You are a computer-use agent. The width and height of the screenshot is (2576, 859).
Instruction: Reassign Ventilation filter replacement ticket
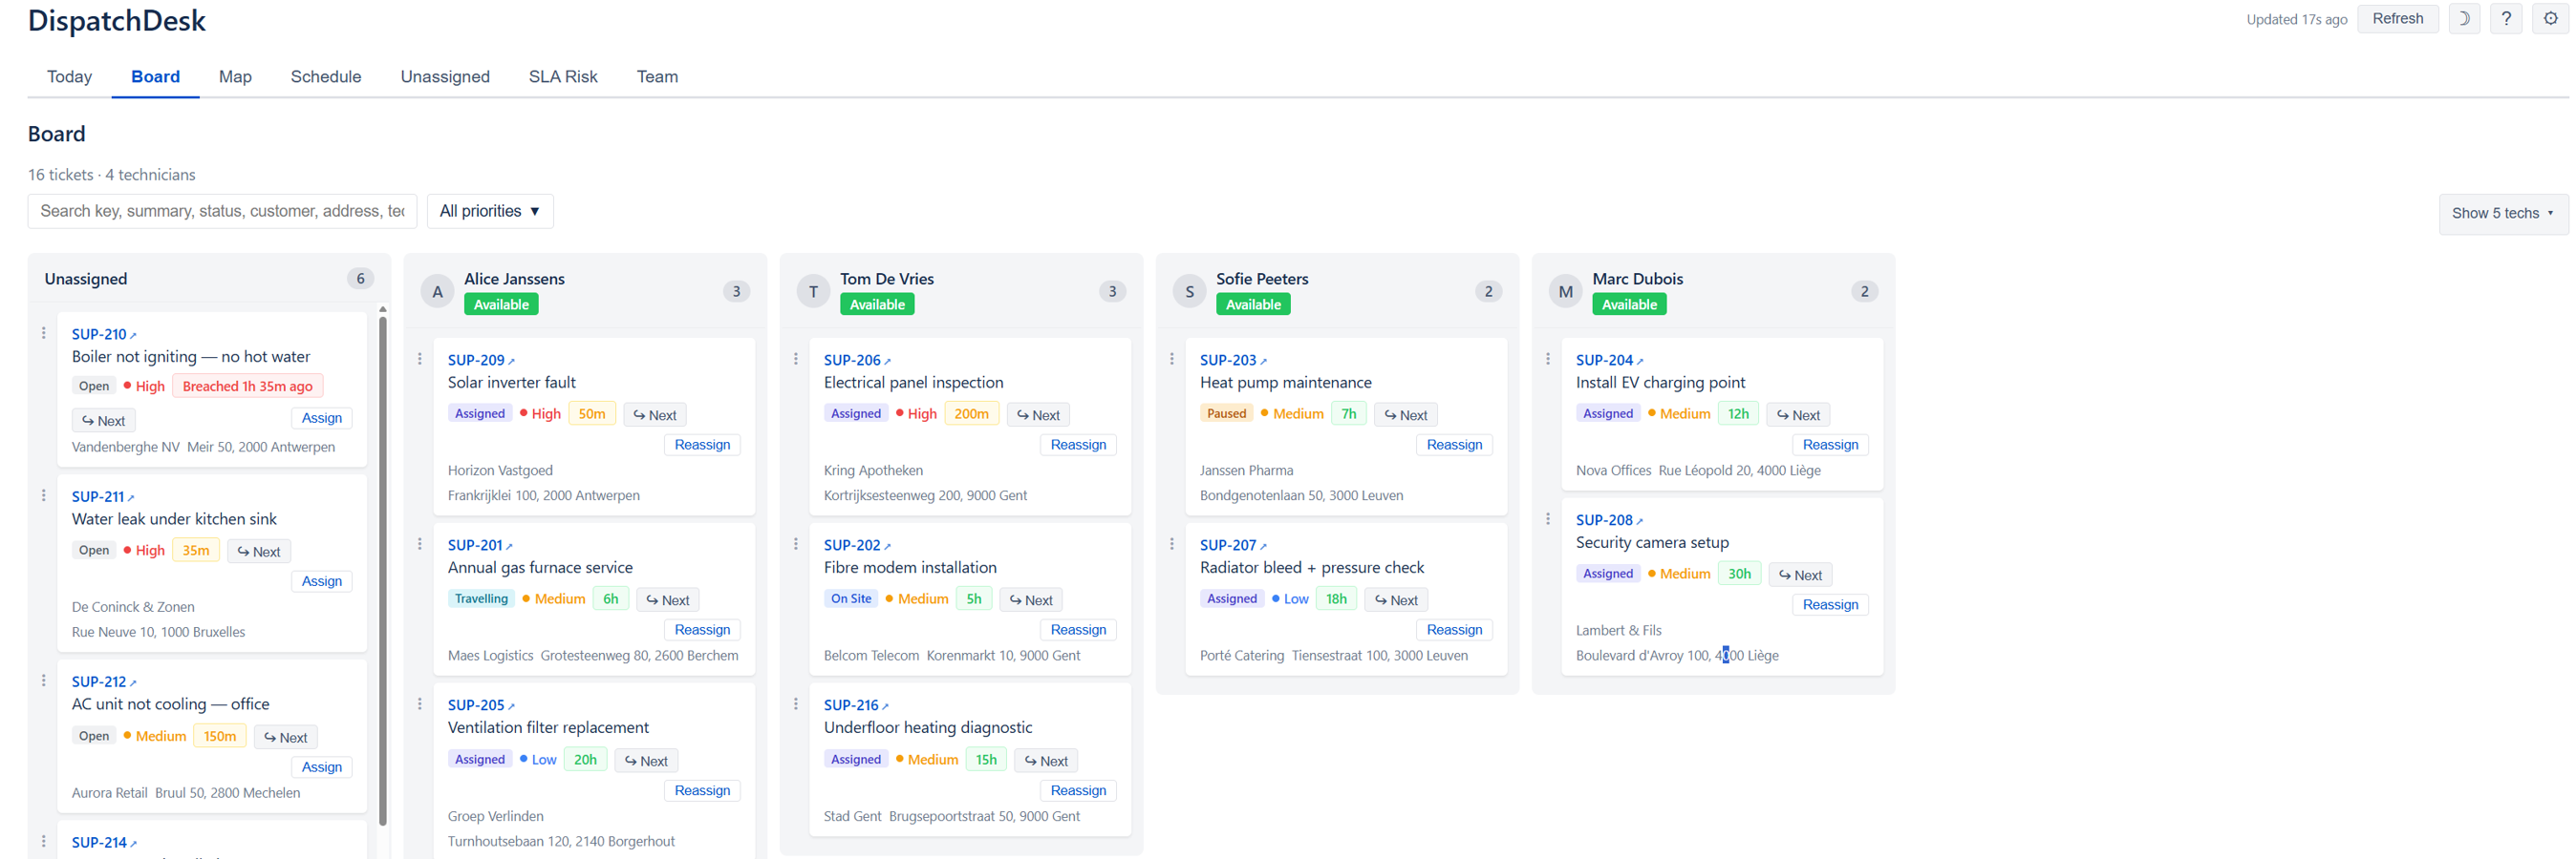click(702, 790)
